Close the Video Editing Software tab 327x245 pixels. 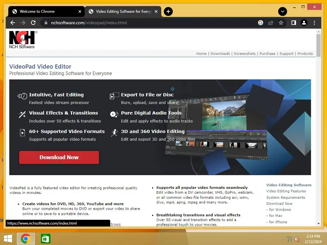[x=156, y=11]
